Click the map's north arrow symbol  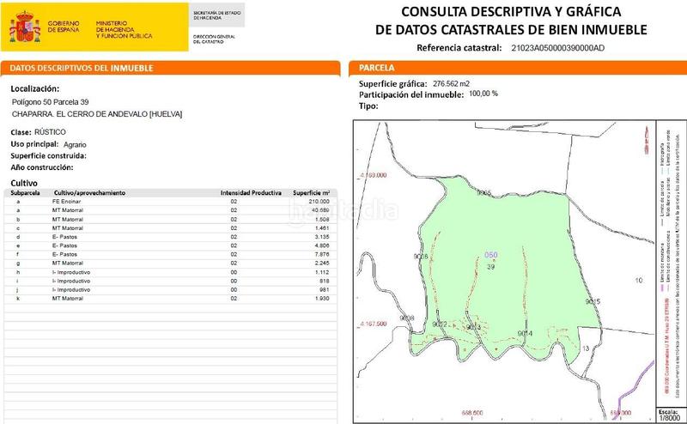tap(647, 141)
